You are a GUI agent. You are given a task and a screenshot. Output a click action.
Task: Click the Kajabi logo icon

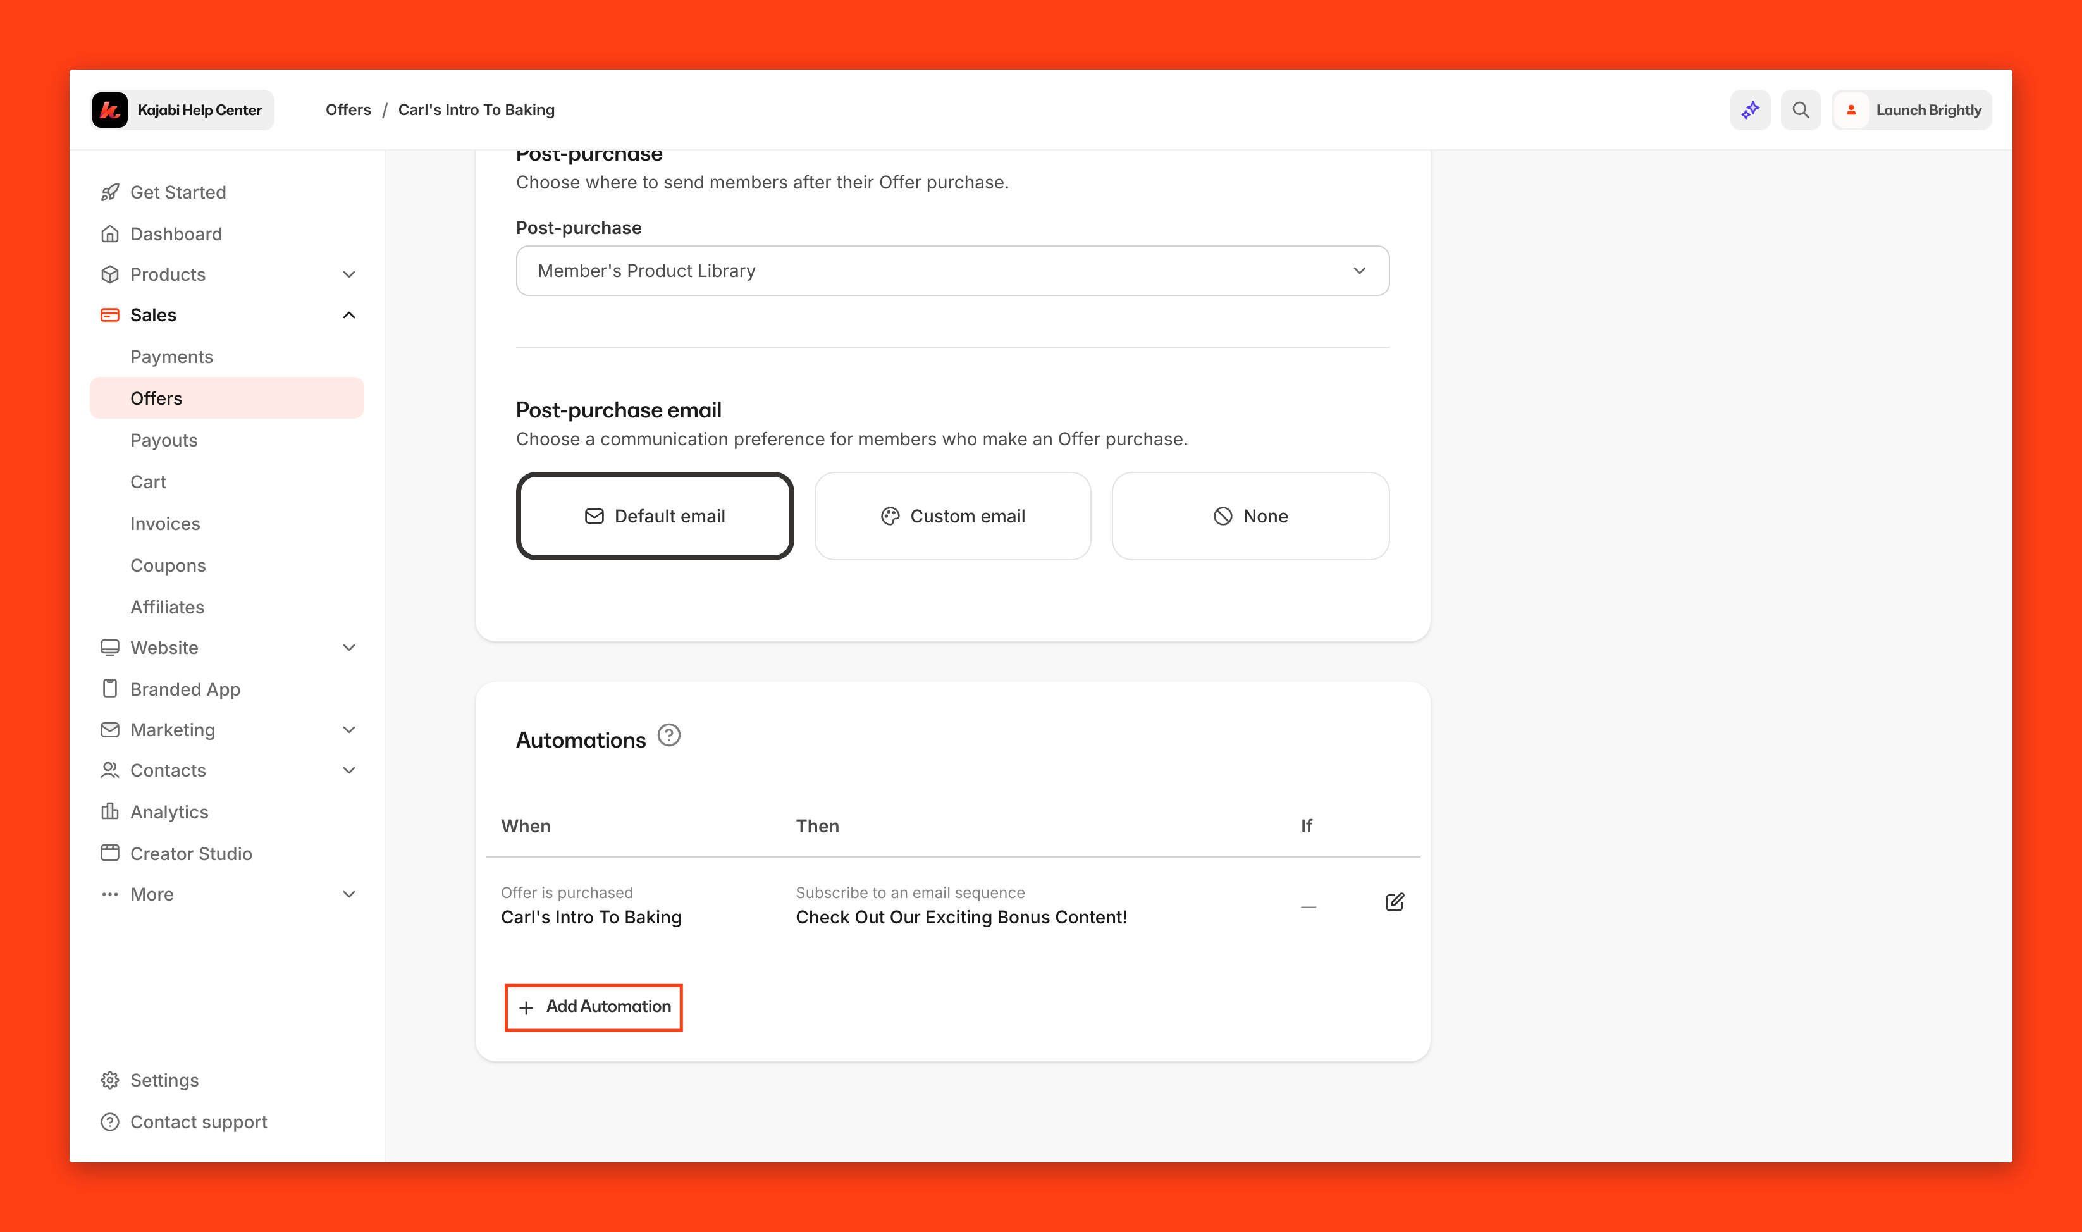tap(109, 109)
